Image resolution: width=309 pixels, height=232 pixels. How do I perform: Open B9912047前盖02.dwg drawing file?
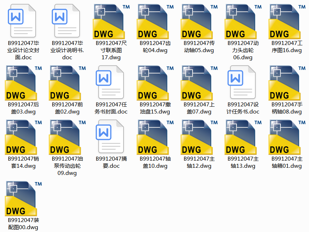point(65,82)
